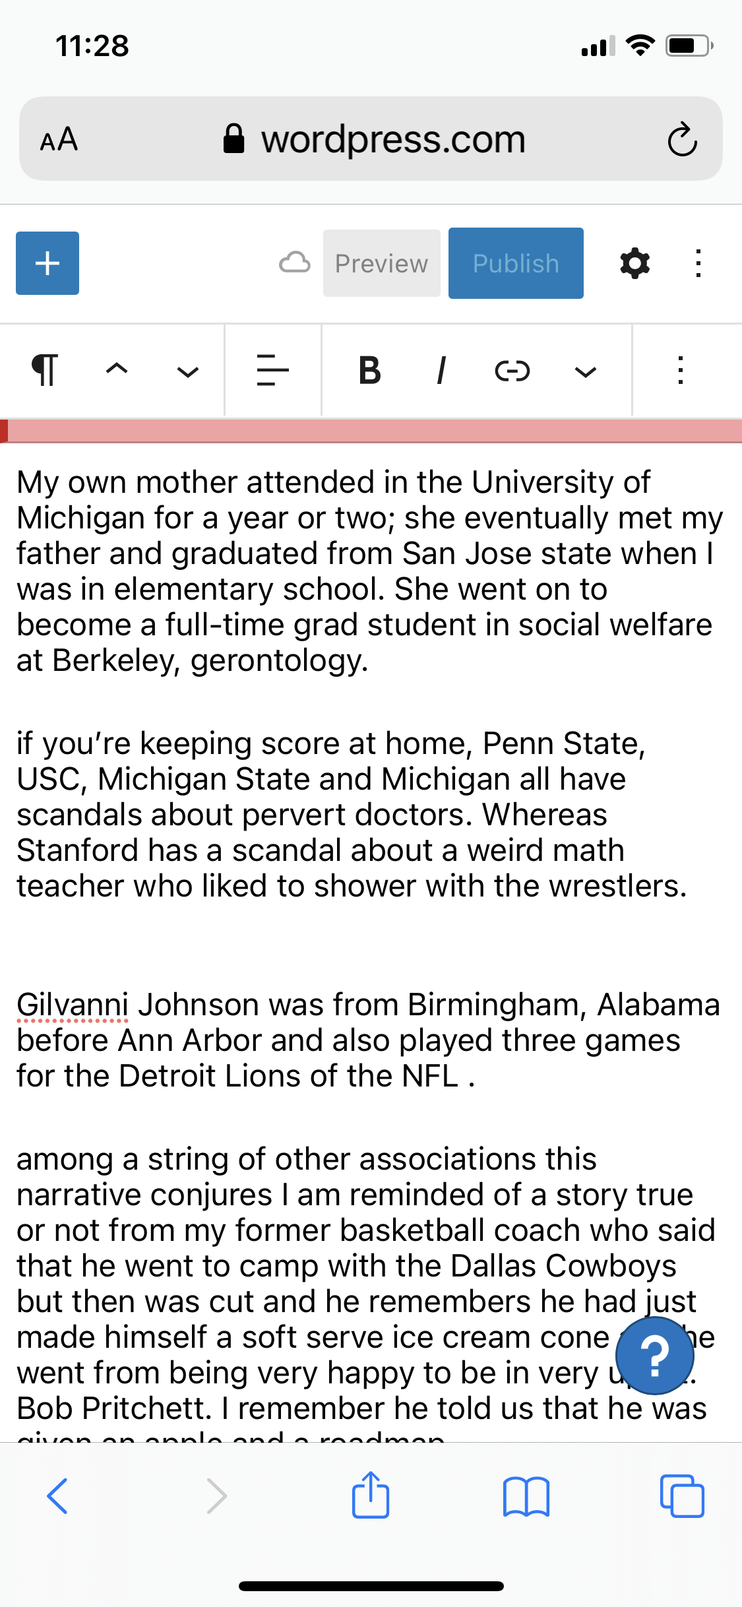742x1607 pixels.
Task: Toggle italic formatting
Action: tap(441, 370)
